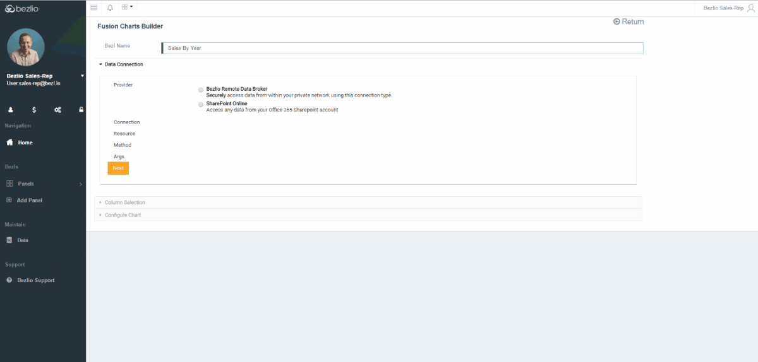
Task: Click the person profile icon in sidebar
Action: (x=11, y=110)
